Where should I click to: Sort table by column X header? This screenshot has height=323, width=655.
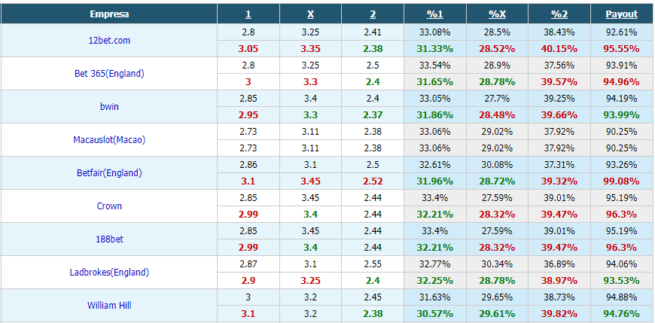click(310, 14)
